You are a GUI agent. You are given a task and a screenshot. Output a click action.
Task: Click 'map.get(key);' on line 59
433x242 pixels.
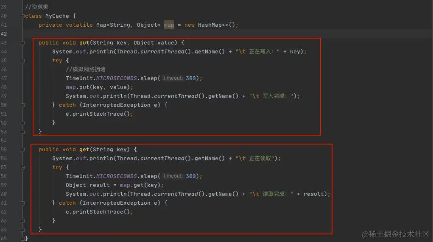coord(142,185)
